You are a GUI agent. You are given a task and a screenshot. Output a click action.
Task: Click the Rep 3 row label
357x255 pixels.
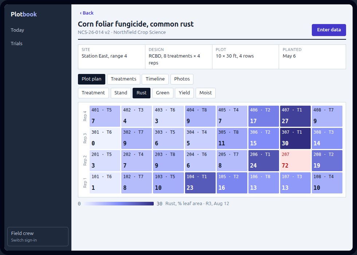pyautogui.click(x=85, y=138)
